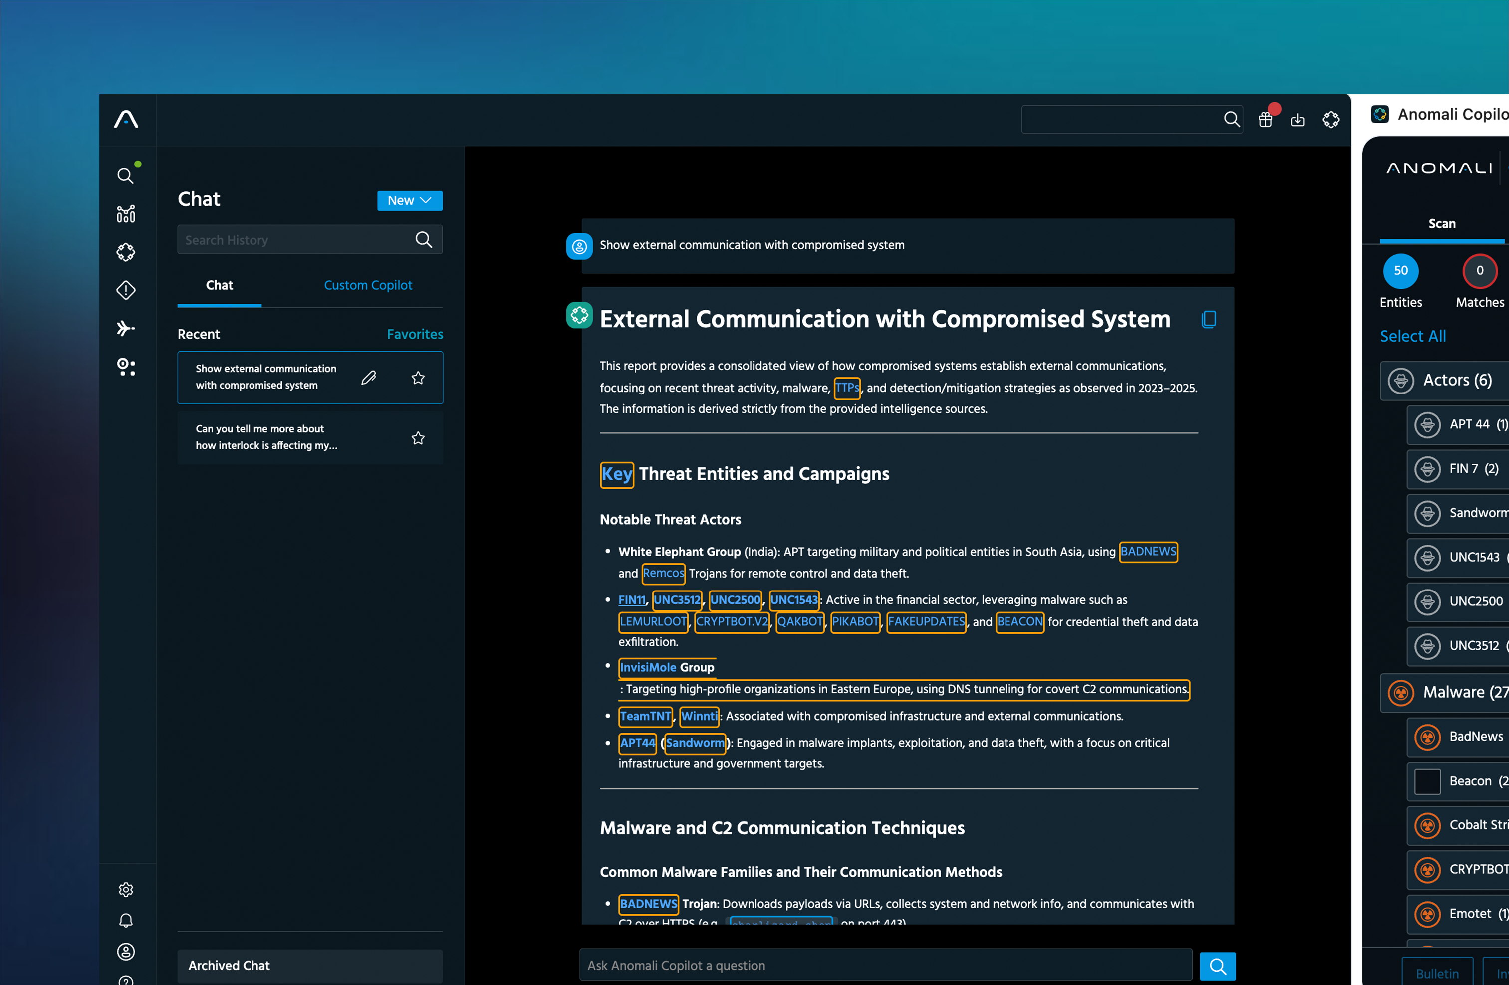Star the interlock chat entry
Screen dimensions: 1509x985
tap(418, 438)
